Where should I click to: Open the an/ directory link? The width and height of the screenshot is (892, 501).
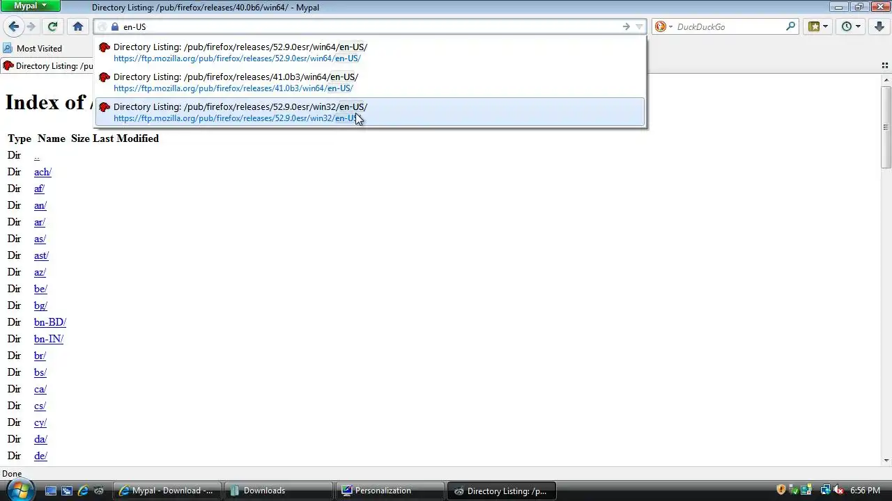[x=40, y=205]
